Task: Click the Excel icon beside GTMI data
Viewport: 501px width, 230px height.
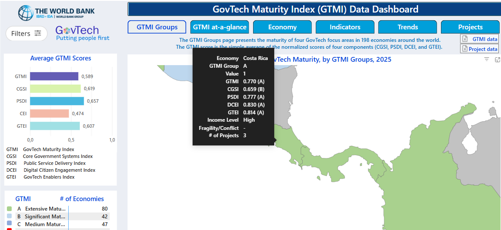Action: click(x=465, y=39)
